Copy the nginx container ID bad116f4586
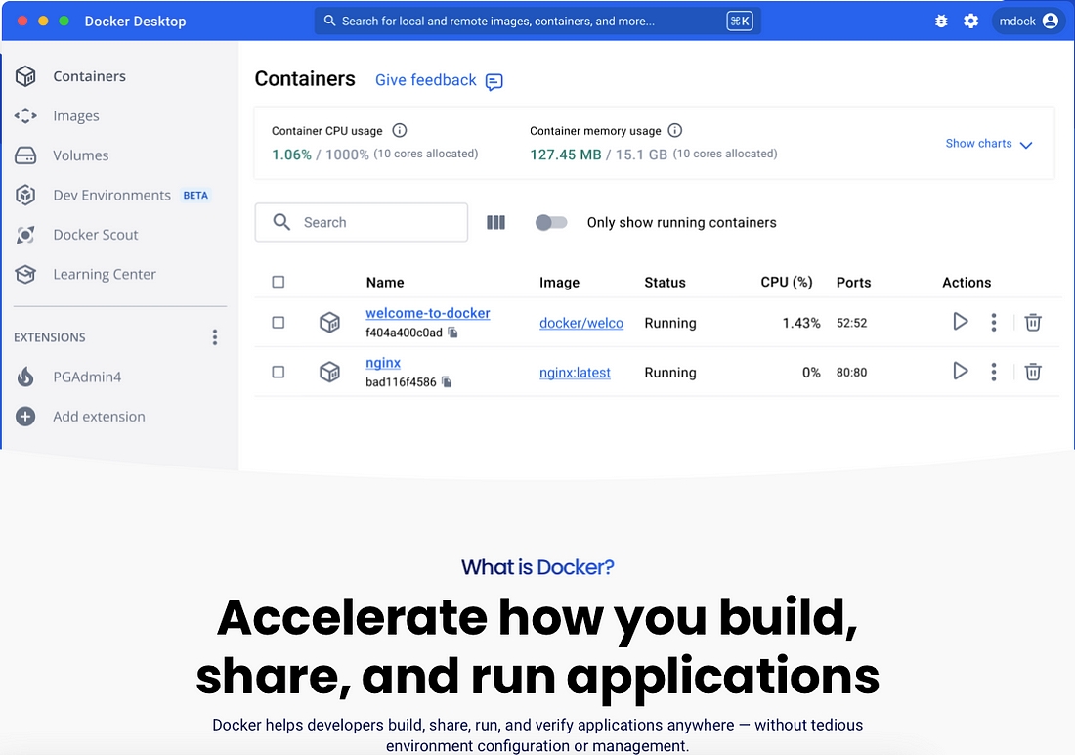 tap(447, 381)
